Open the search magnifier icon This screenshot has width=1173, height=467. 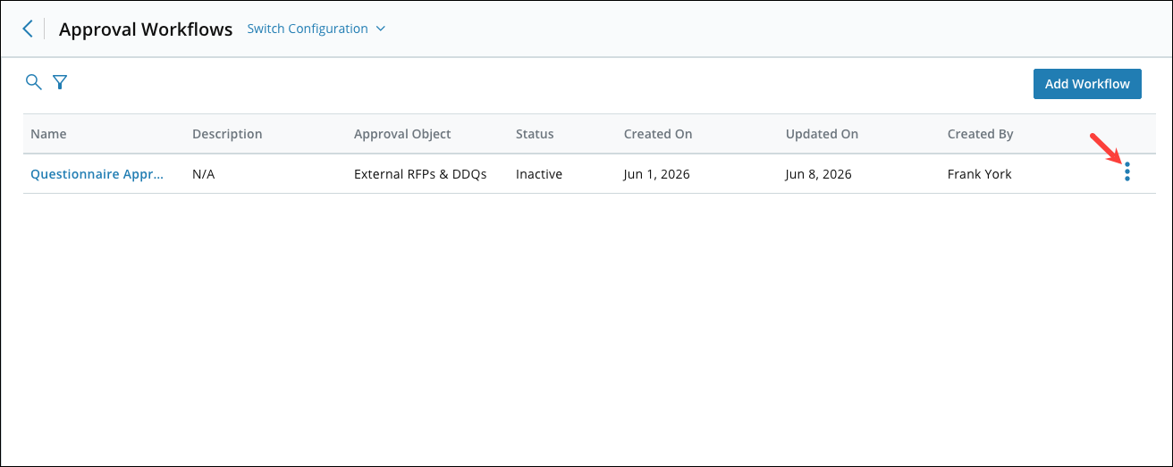click(33, 82)
